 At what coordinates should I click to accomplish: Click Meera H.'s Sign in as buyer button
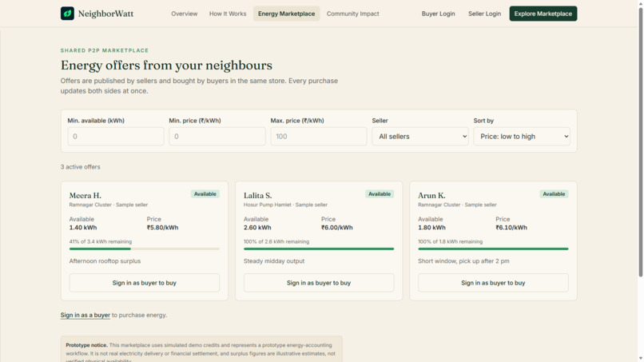click(x=144, y=283)
